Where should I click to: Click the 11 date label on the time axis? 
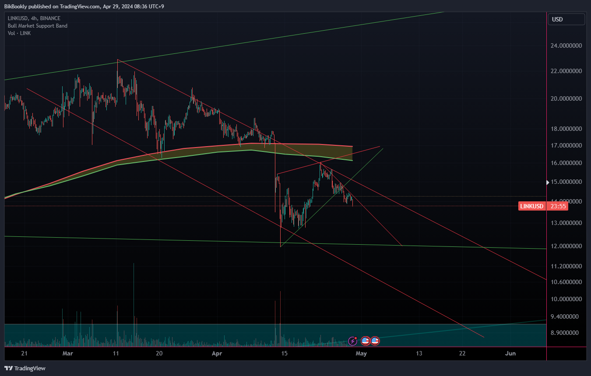click(116, 353)
